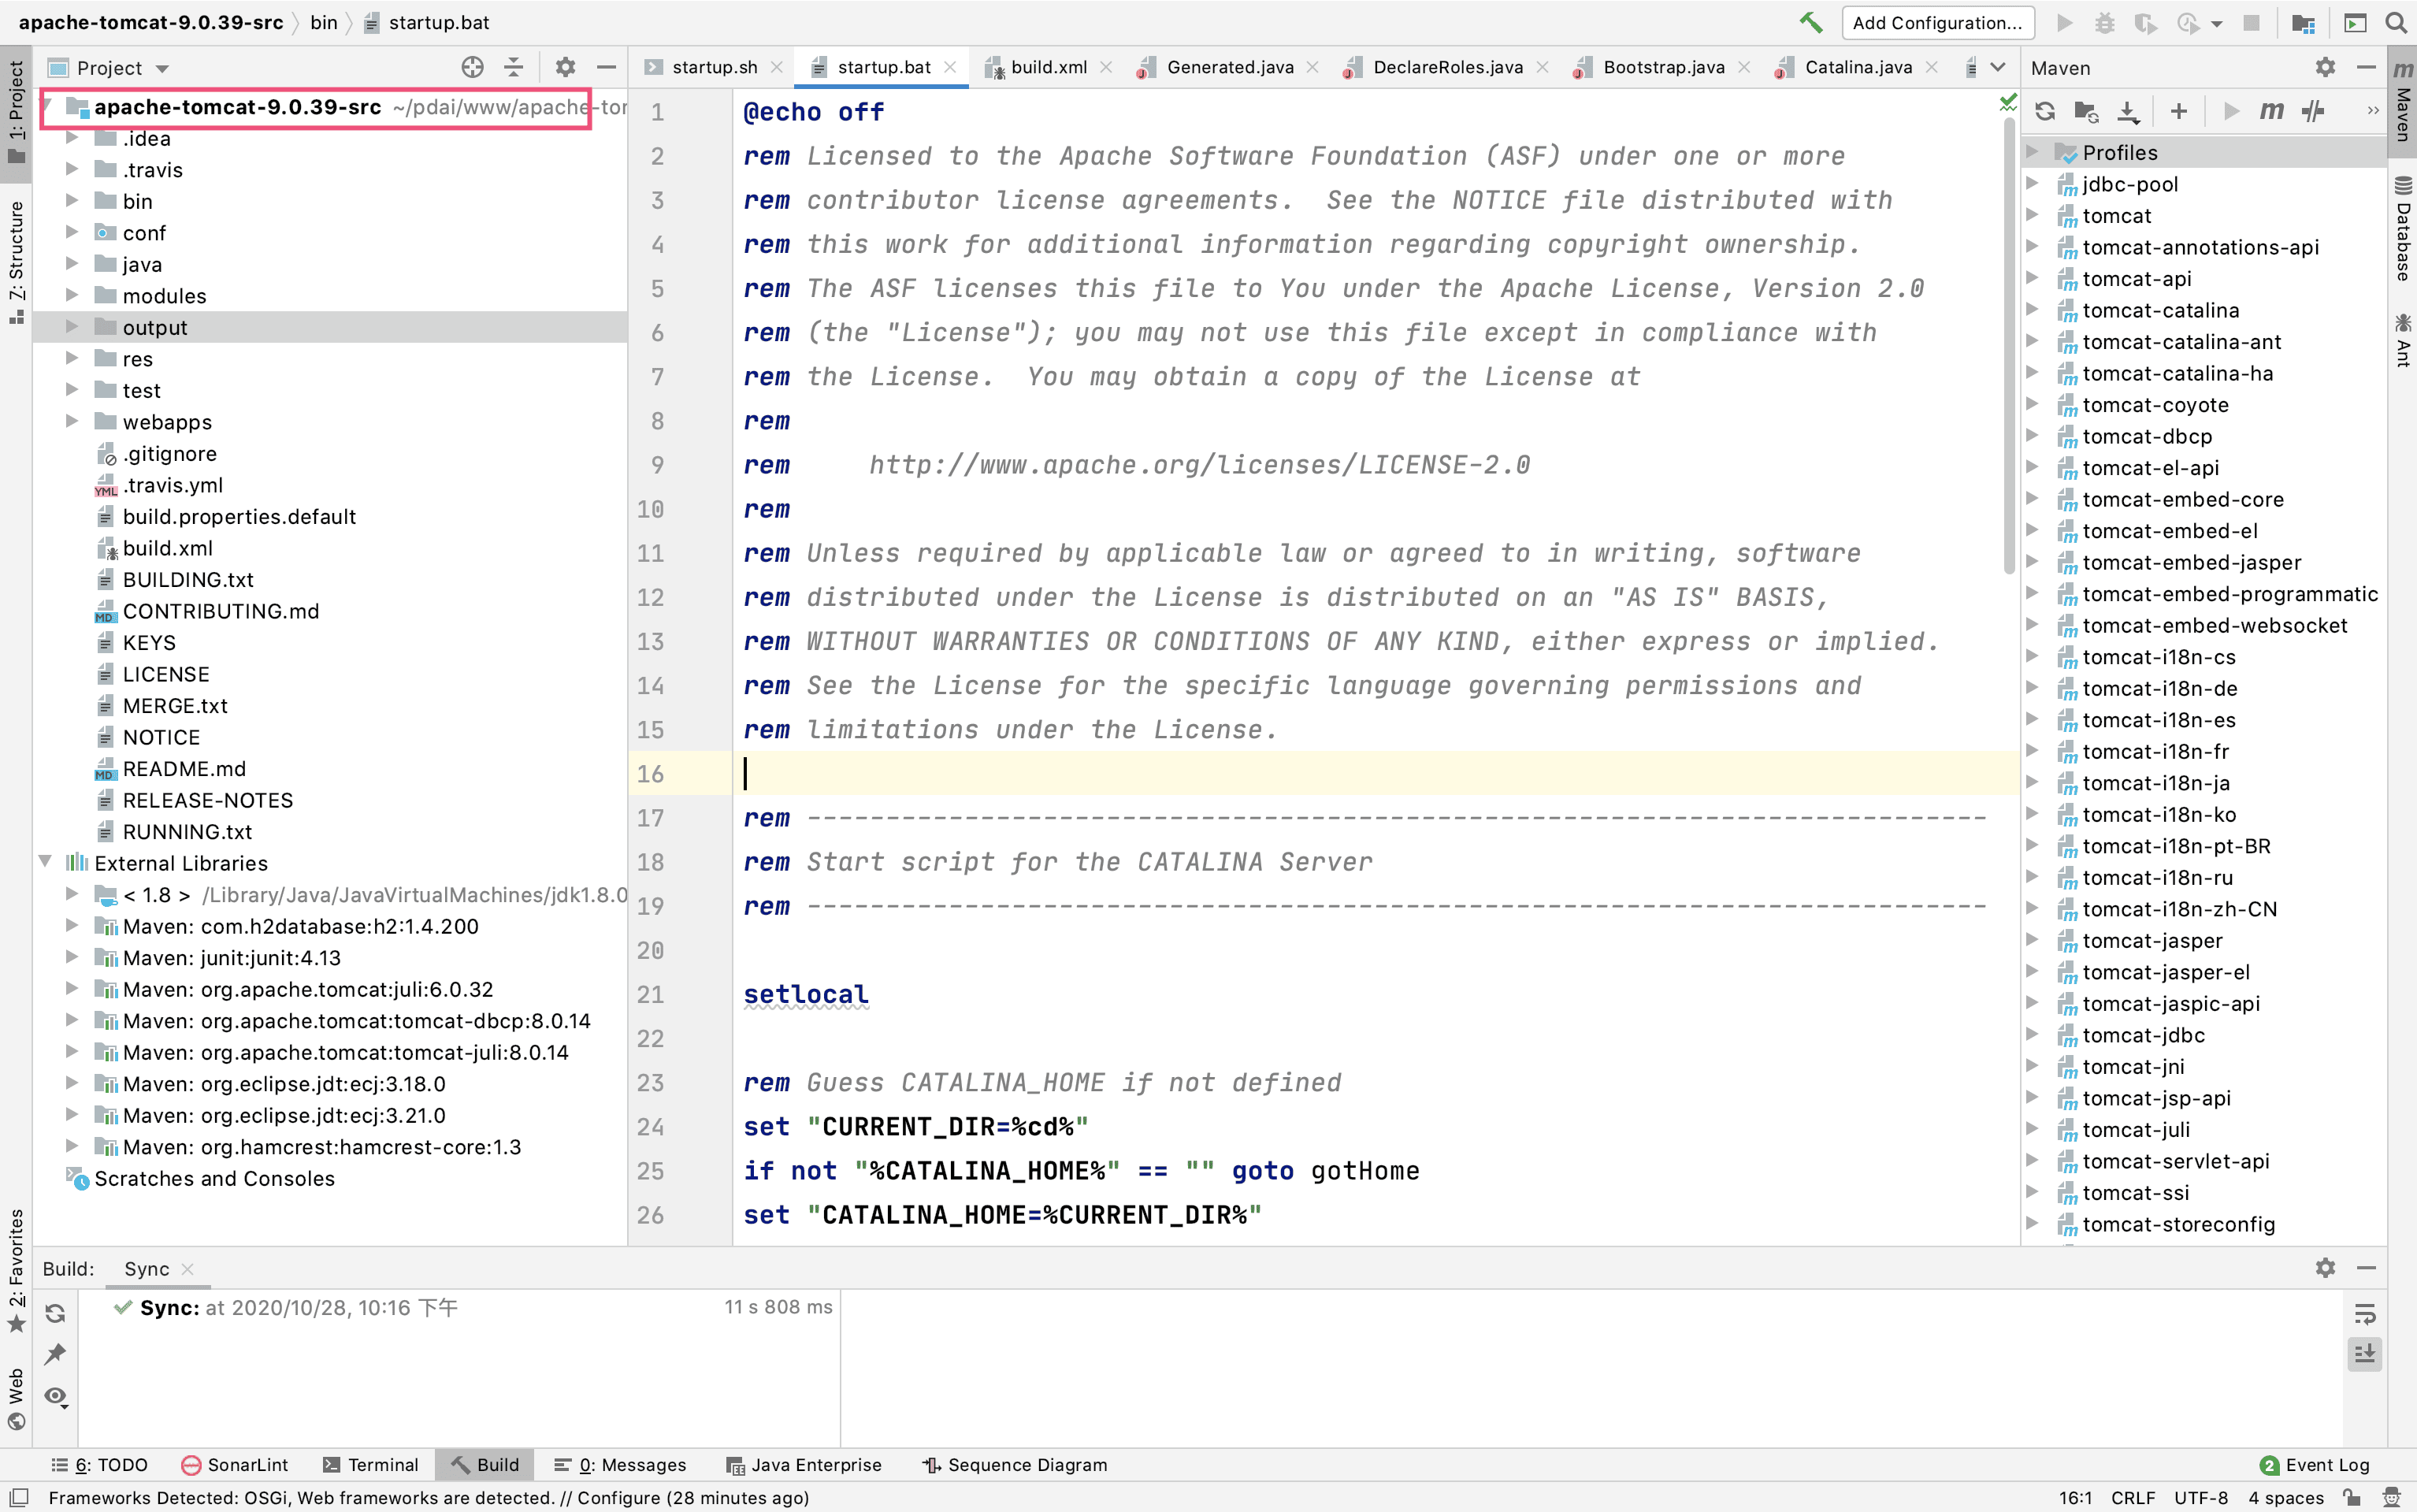Click the Execute Maven Goal icon
The height and width of the screenshot is (1512, 2417).
2271,111
